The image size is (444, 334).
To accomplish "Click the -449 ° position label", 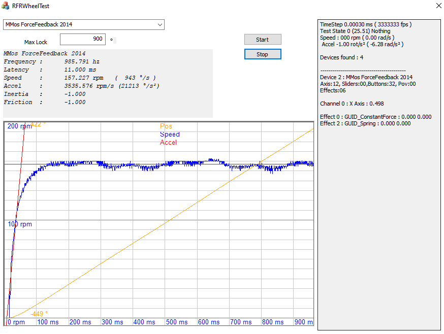I will pyautogui.click(x=39, y=314).
